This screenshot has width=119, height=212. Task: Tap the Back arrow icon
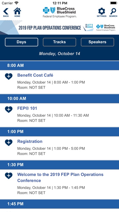pos(6,12)
